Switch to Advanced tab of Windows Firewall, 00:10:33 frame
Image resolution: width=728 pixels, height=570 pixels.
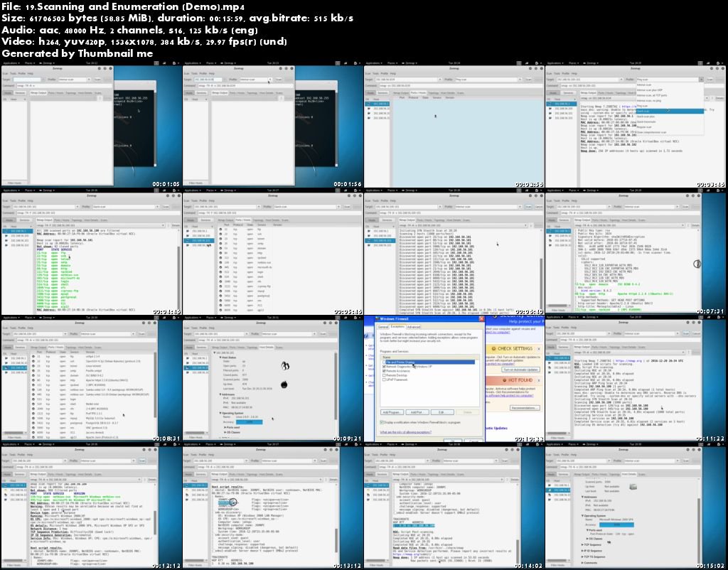(x=414, y=327)
